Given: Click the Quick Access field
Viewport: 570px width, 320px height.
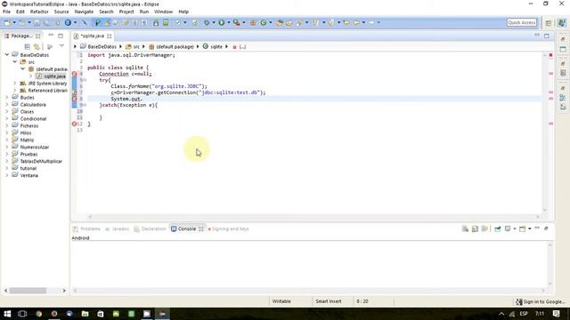Looking at the screenshot, I should coord(522,22).
